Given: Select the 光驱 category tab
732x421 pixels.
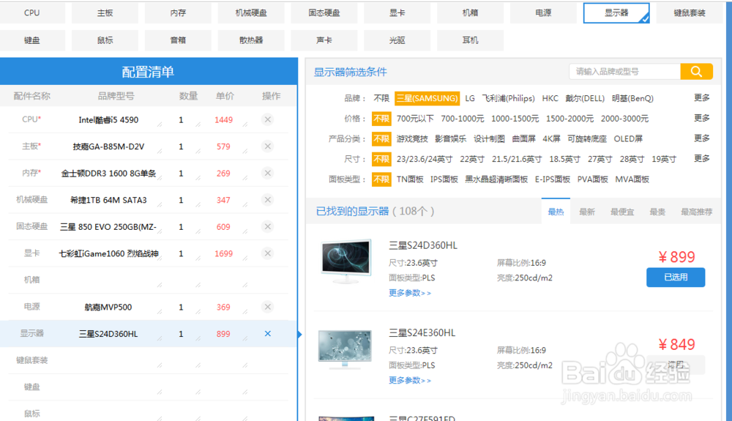Looking at the screenshot, I should (x=397, y=40).
